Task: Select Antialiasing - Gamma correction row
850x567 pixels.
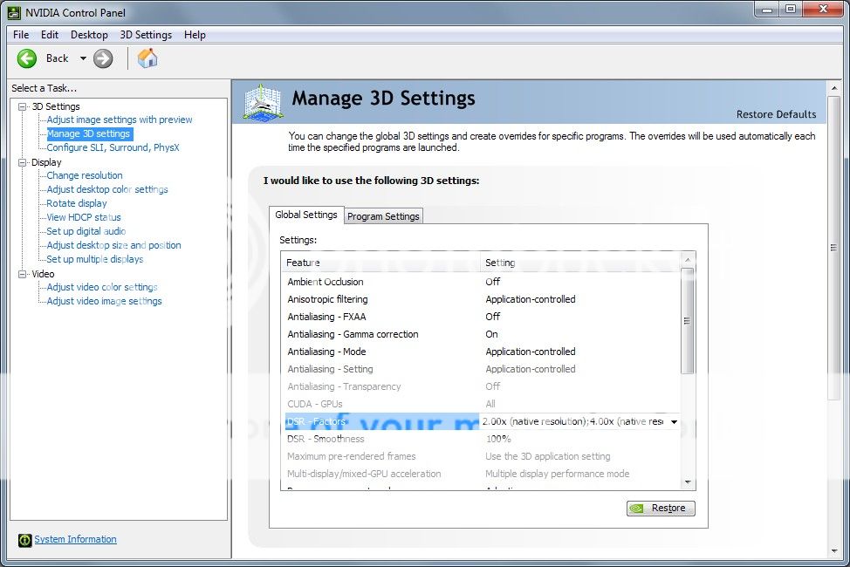Action: tap(483, 334)
